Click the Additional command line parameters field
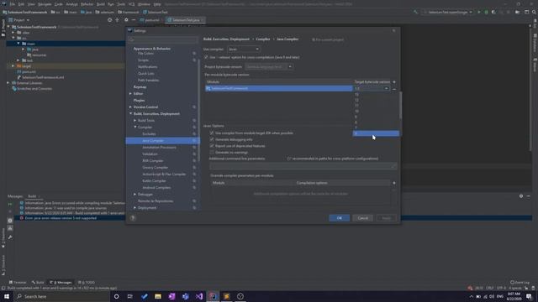Screen dimensions: 538x302 (303, 166)
